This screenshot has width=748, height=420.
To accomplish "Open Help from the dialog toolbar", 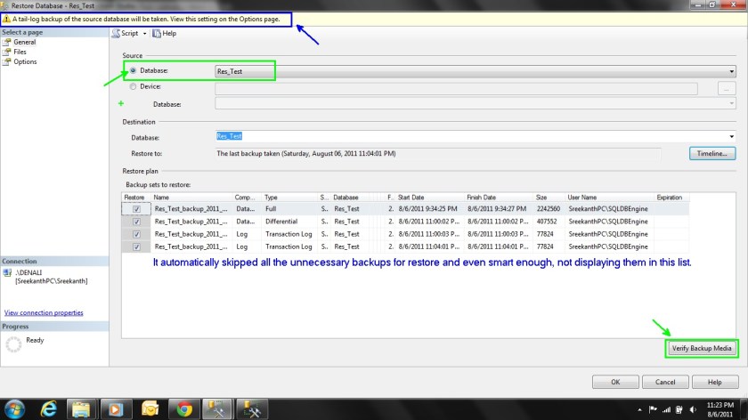I will (165, 33).
